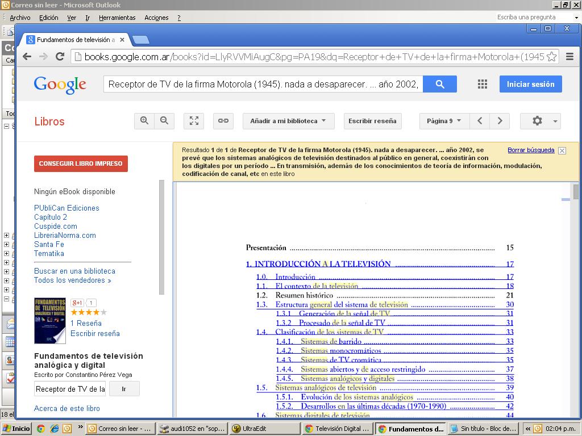Open Outlook Acciones menu

point(156,18)
